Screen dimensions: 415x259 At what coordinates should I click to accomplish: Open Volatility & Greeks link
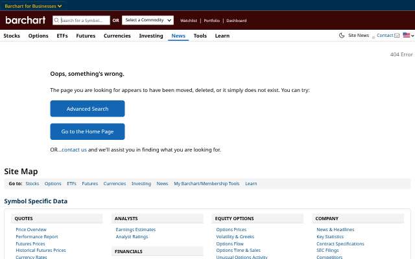click(235, 237)
